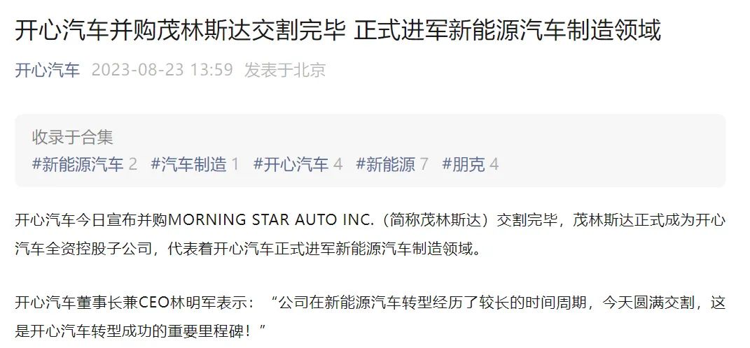This screenshot has width=750, height=348.
Task: Click count 4 beside #朋克
Action: pyautogui.click(x=494, y=165)
